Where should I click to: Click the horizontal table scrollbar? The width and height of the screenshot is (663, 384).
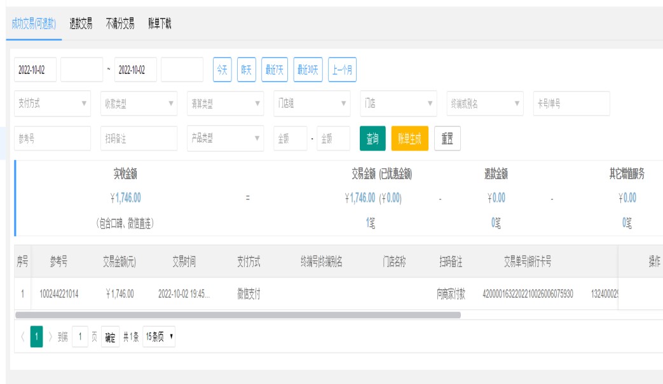tap(238, 315)
